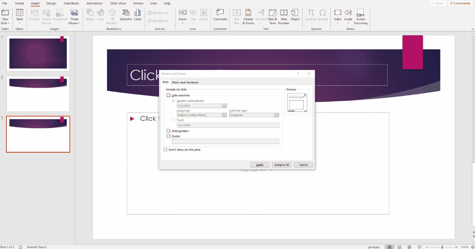Switch to Normal view in status bar
Image resolution: width=475 pixels, height=249 pixels.
pyautogui.click(x=390, y=247)
